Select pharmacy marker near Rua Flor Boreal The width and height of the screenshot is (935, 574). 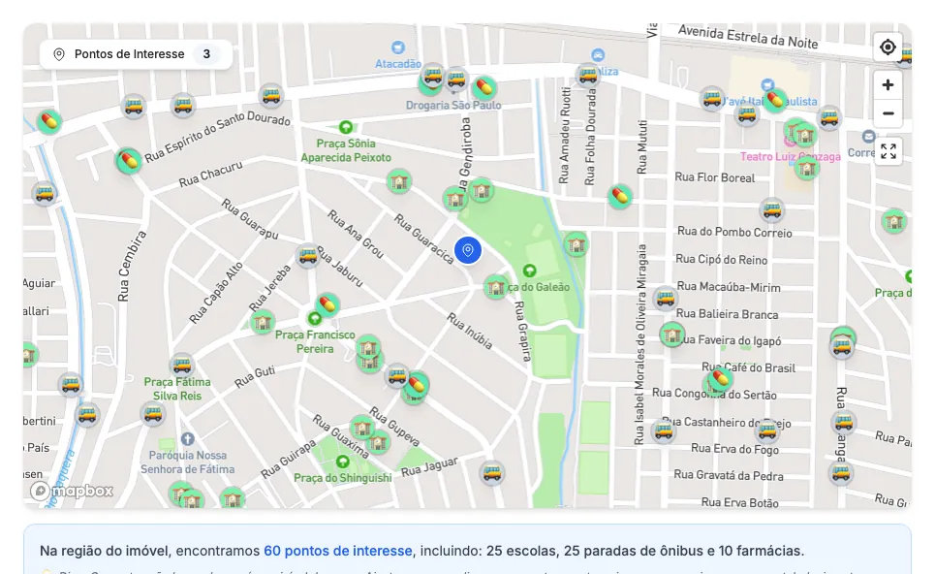pos(620,196)
